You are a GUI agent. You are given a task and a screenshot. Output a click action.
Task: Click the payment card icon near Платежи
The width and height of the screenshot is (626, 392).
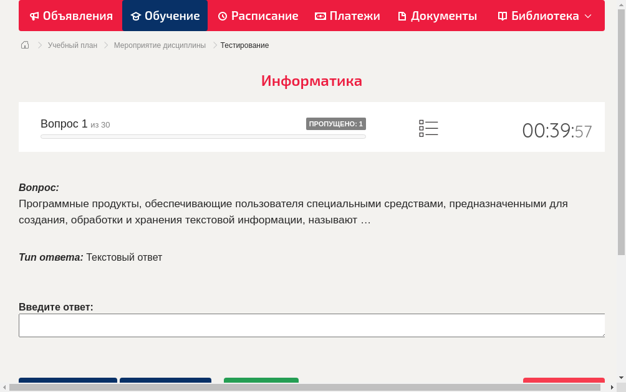pyautogui.click(x=321, y=16)
